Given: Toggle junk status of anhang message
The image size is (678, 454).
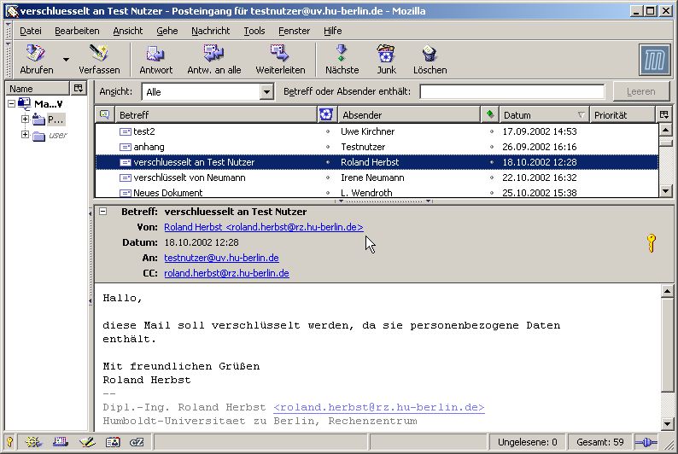Looking at the screenshot, I should [x=327, y=148].
